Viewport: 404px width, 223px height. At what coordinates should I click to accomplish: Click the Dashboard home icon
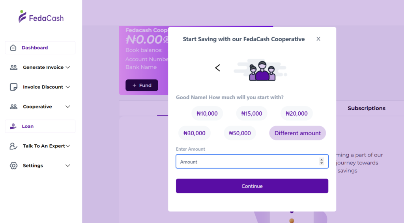coord(13,48)
